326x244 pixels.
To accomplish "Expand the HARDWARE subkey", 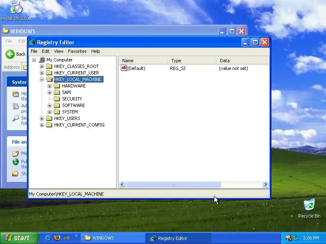I will [49, 86].
